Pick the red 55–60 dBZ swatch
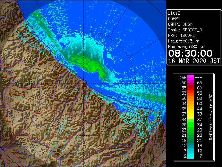This screenshot has height=167, width=222. pos(191,88)
